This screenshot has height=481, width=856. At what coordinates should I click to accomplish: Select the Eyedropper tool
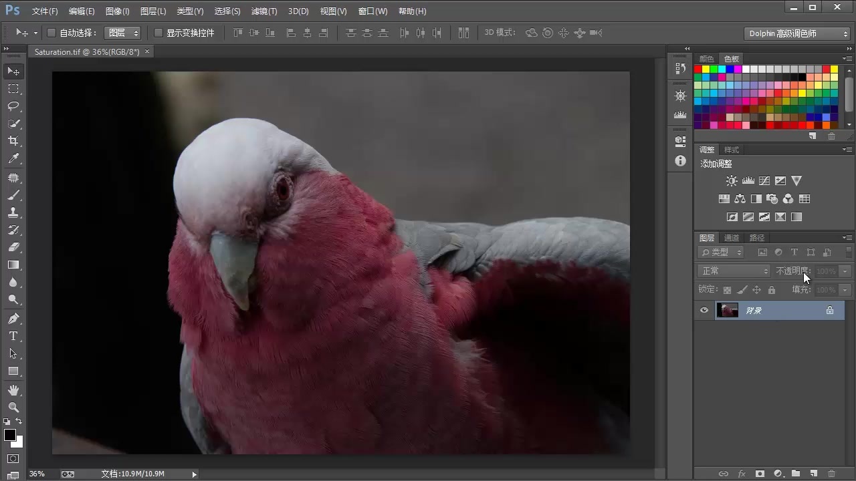pyautogui.click(x=13, y=159)
